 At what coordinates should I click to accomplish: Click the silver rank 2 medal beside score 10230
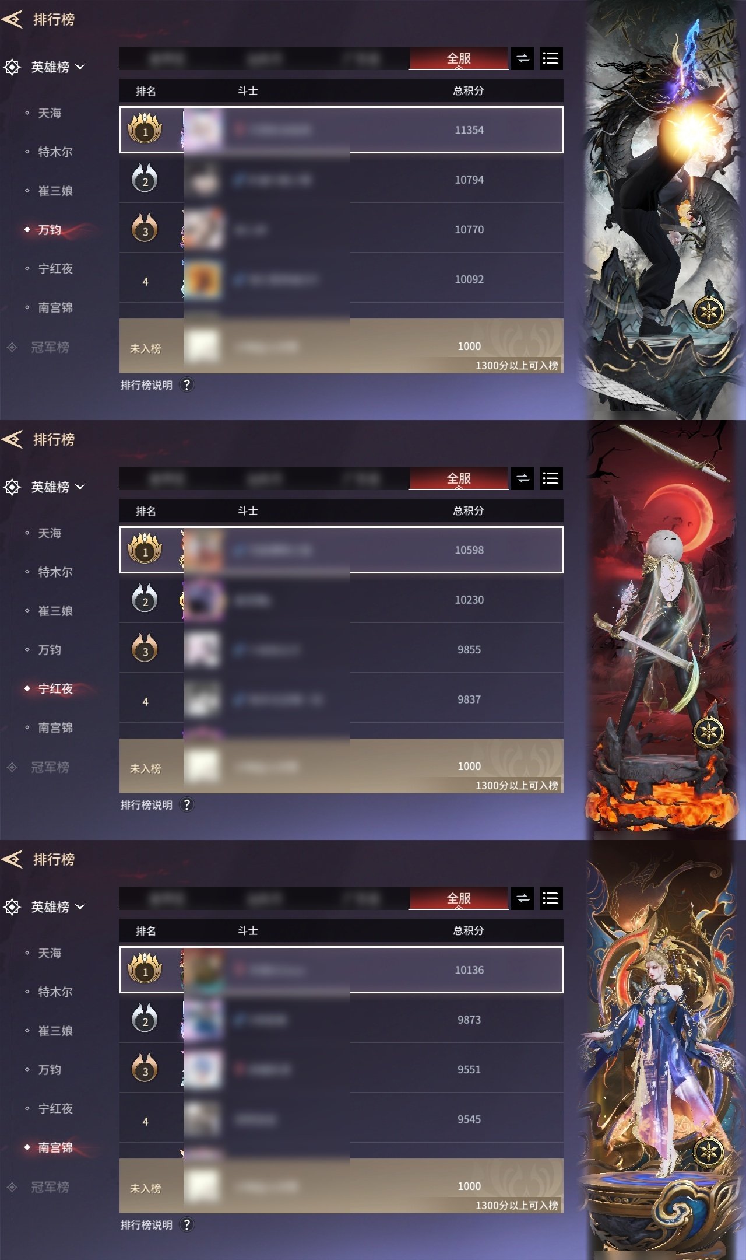click(145, 598)
